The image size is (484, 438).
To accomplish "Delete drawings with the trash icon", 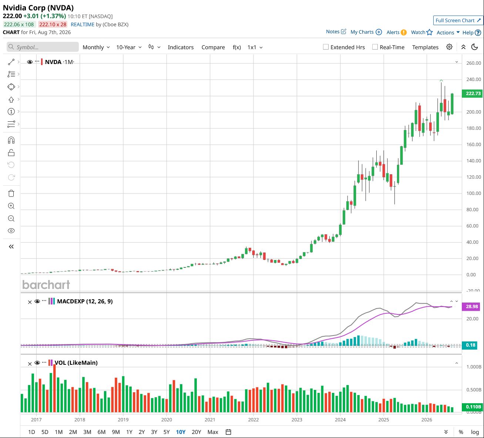I will (x=11, y=193).
